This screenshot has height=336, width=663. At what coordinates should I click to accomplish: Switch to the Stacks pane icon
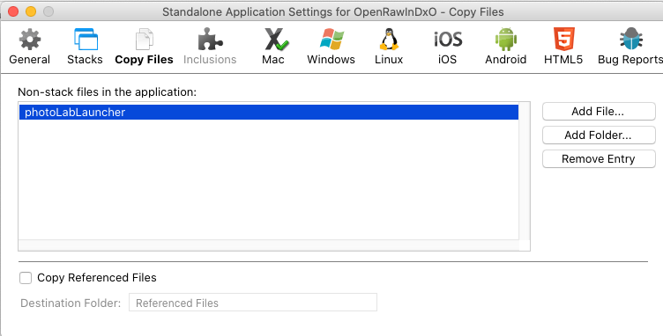[x=86, y=40]
